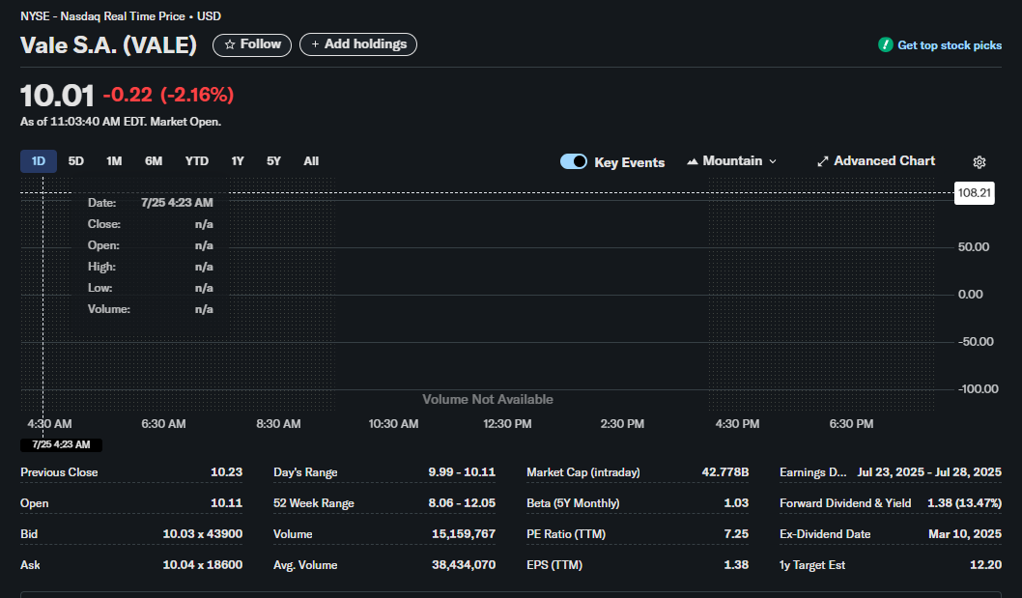Click the EPS (TTM) value 1.38
The width and height of the screenshot is (1022, 598).
point(736,565)
